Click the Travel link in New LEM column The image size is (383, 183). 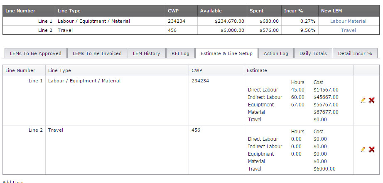(348, 30)
